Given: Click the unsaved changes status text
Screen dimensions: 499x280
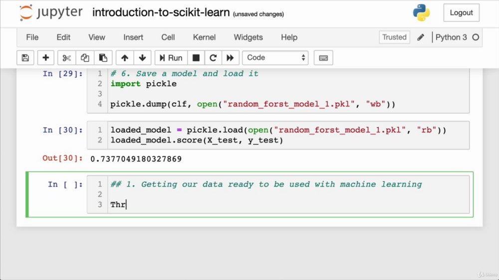Looking at the screenshot, I should 258,14.
